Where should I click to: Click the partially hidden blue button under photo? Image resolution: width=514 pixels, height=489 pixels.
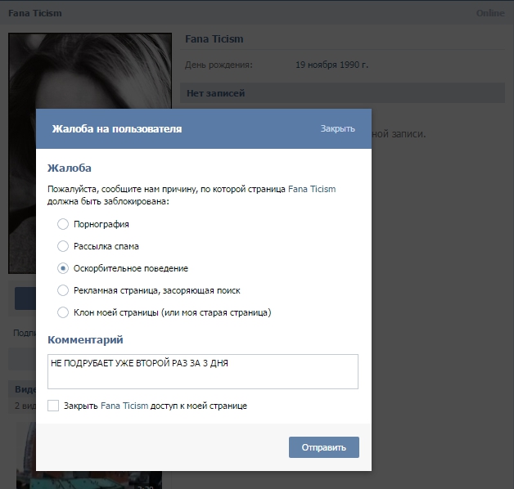[25, 298]
